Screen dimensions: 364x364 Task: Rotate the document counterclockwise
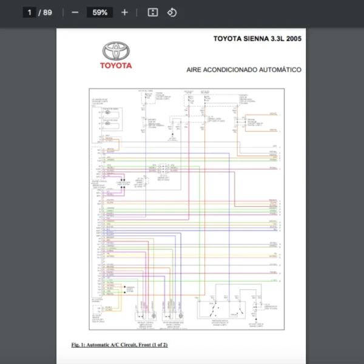[x=172, y=12]
